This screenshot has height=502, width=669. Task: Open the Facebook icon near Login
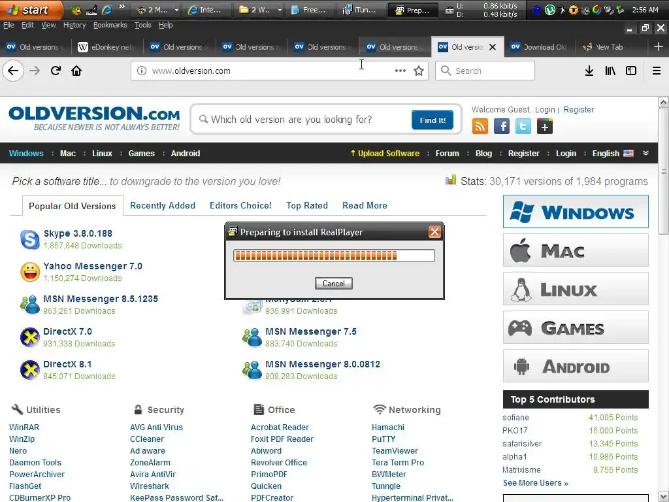[502, 126]
